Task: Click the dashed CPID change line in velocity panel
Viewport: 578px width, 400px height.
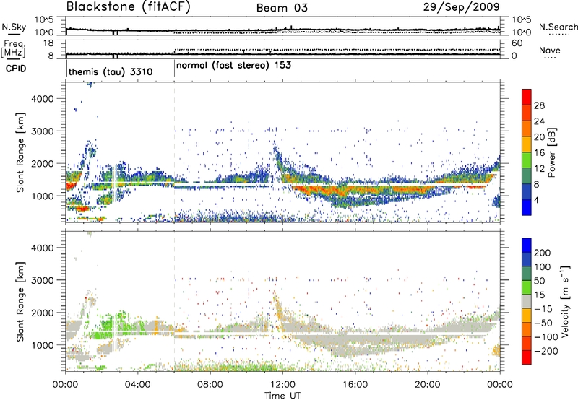Action: 174,301
